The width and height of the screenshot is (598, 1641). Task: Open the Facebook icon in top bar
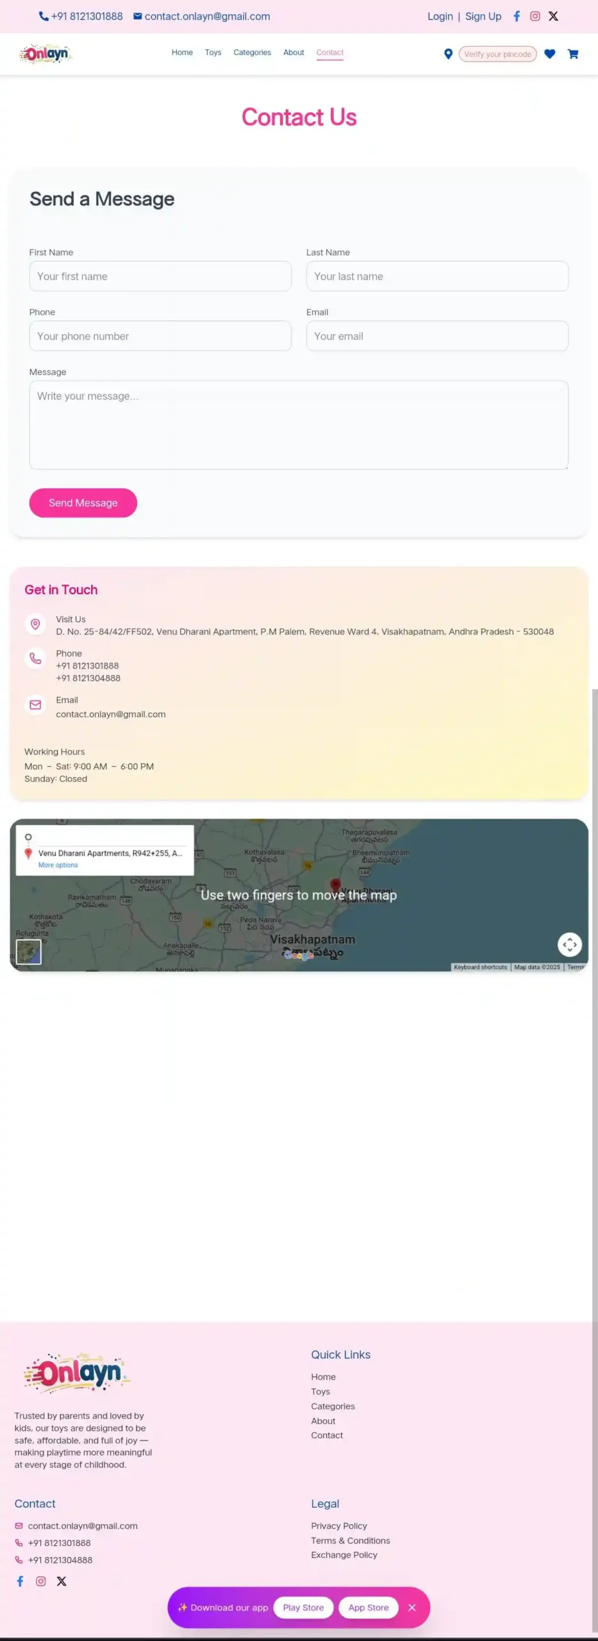pos(516,17)
